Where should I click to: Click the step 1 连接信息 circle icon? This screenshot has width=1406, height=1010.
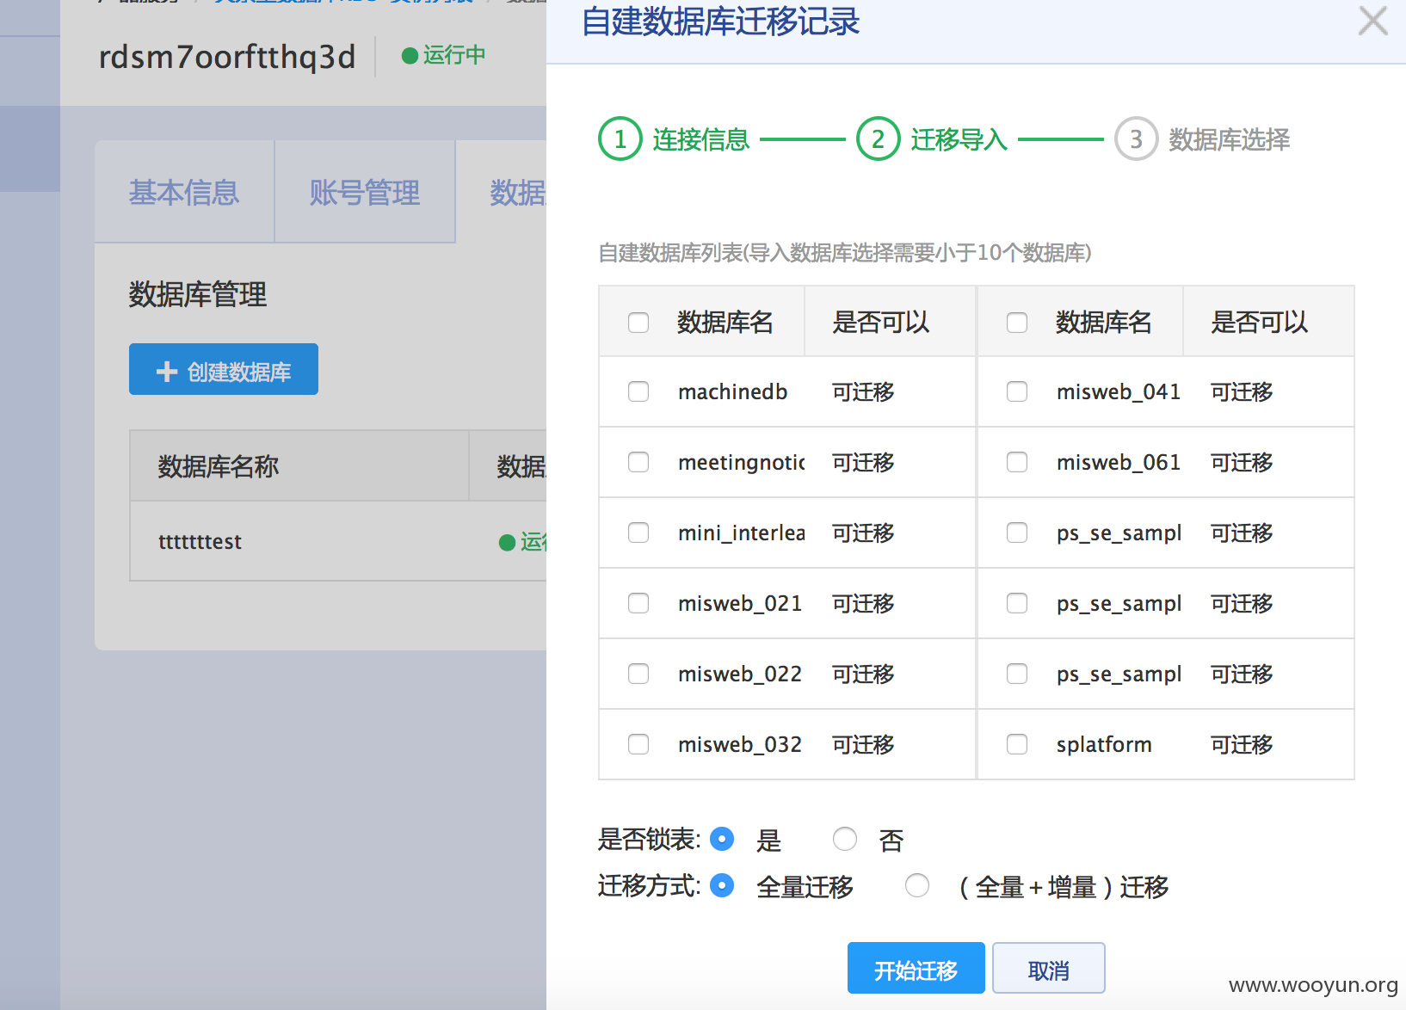tap(620, 139)
